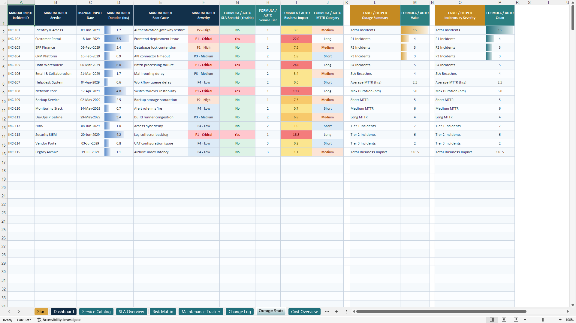
Task: Go to previous sheet tab arrow
Action: 9,312
